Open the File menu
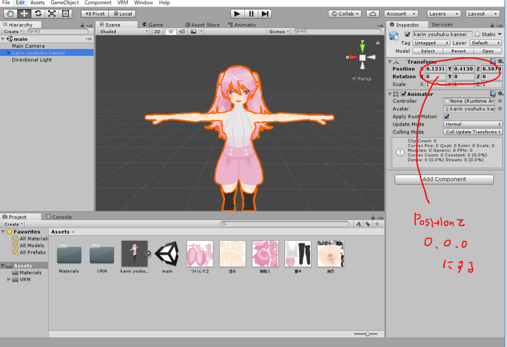 [6, 2]
